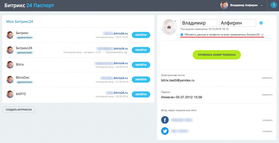This screenshot has height=143, width=279.
Task: Upload a photo via the camera icon
Action: click(169, 27)
